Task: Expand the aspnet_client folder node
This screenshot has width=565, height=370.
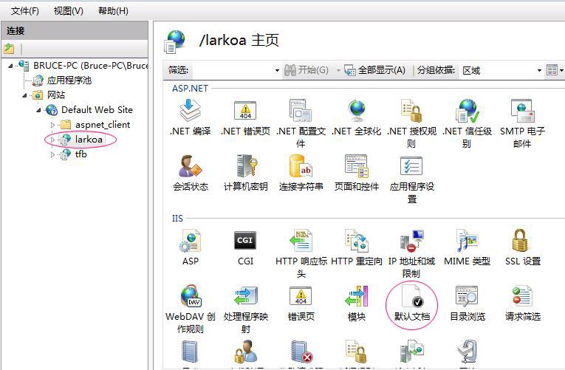Action: pyautogui.click(x=52, y=125)
